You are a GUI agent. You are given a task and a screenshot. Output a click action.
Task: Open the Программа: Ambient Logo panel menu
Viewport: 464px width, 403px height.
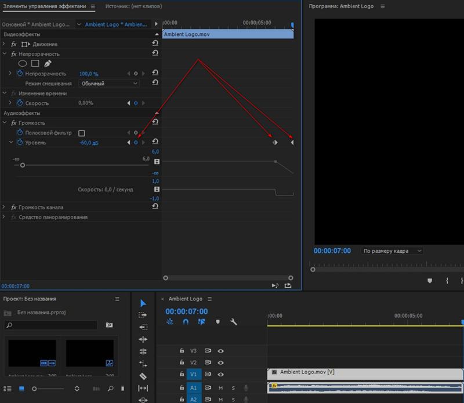382,6
